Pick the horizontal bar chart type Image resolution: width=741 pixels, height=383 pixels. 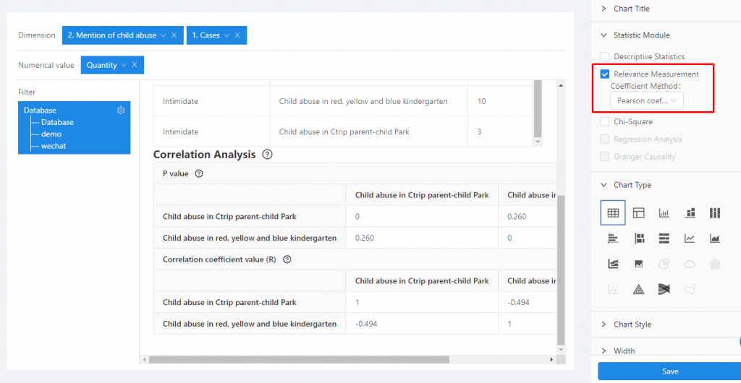point(613,238)
